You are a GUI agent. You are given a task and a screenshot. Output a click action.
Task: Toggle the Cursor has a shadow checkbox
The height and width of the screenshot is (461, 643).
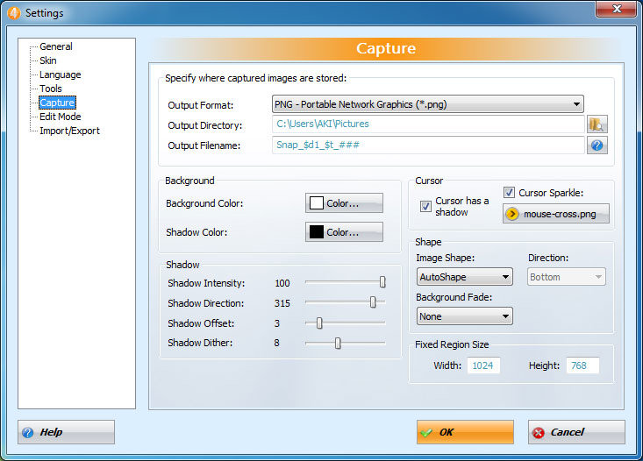point(425,207)
